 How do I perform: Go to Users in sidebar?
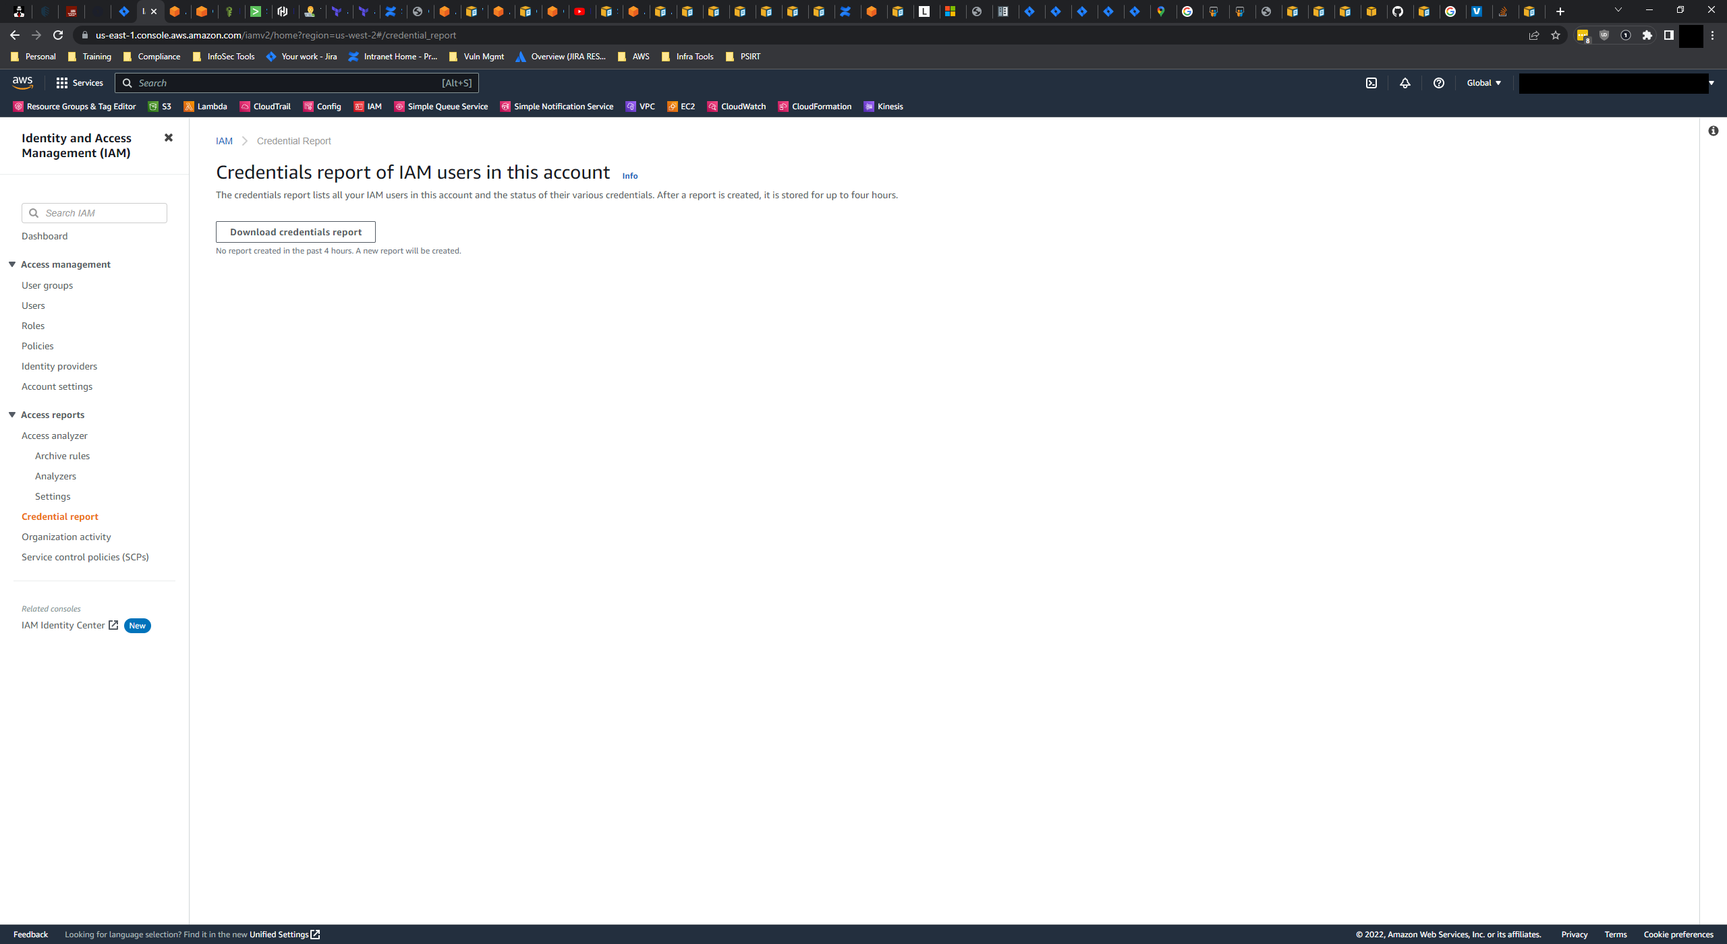click(x=33, y=305)
